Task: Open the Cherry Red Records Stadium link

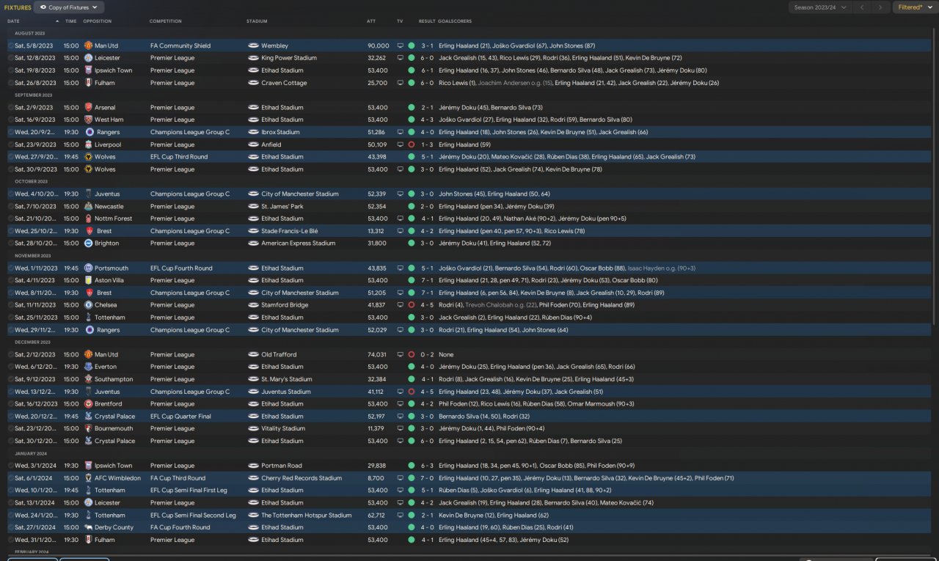Action: coord(302,478)
